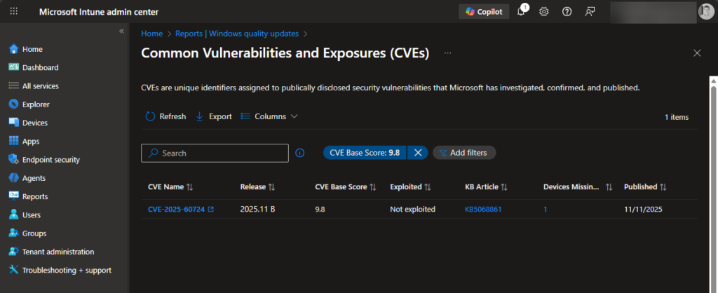Click the Copilot button

pos(484,12)
